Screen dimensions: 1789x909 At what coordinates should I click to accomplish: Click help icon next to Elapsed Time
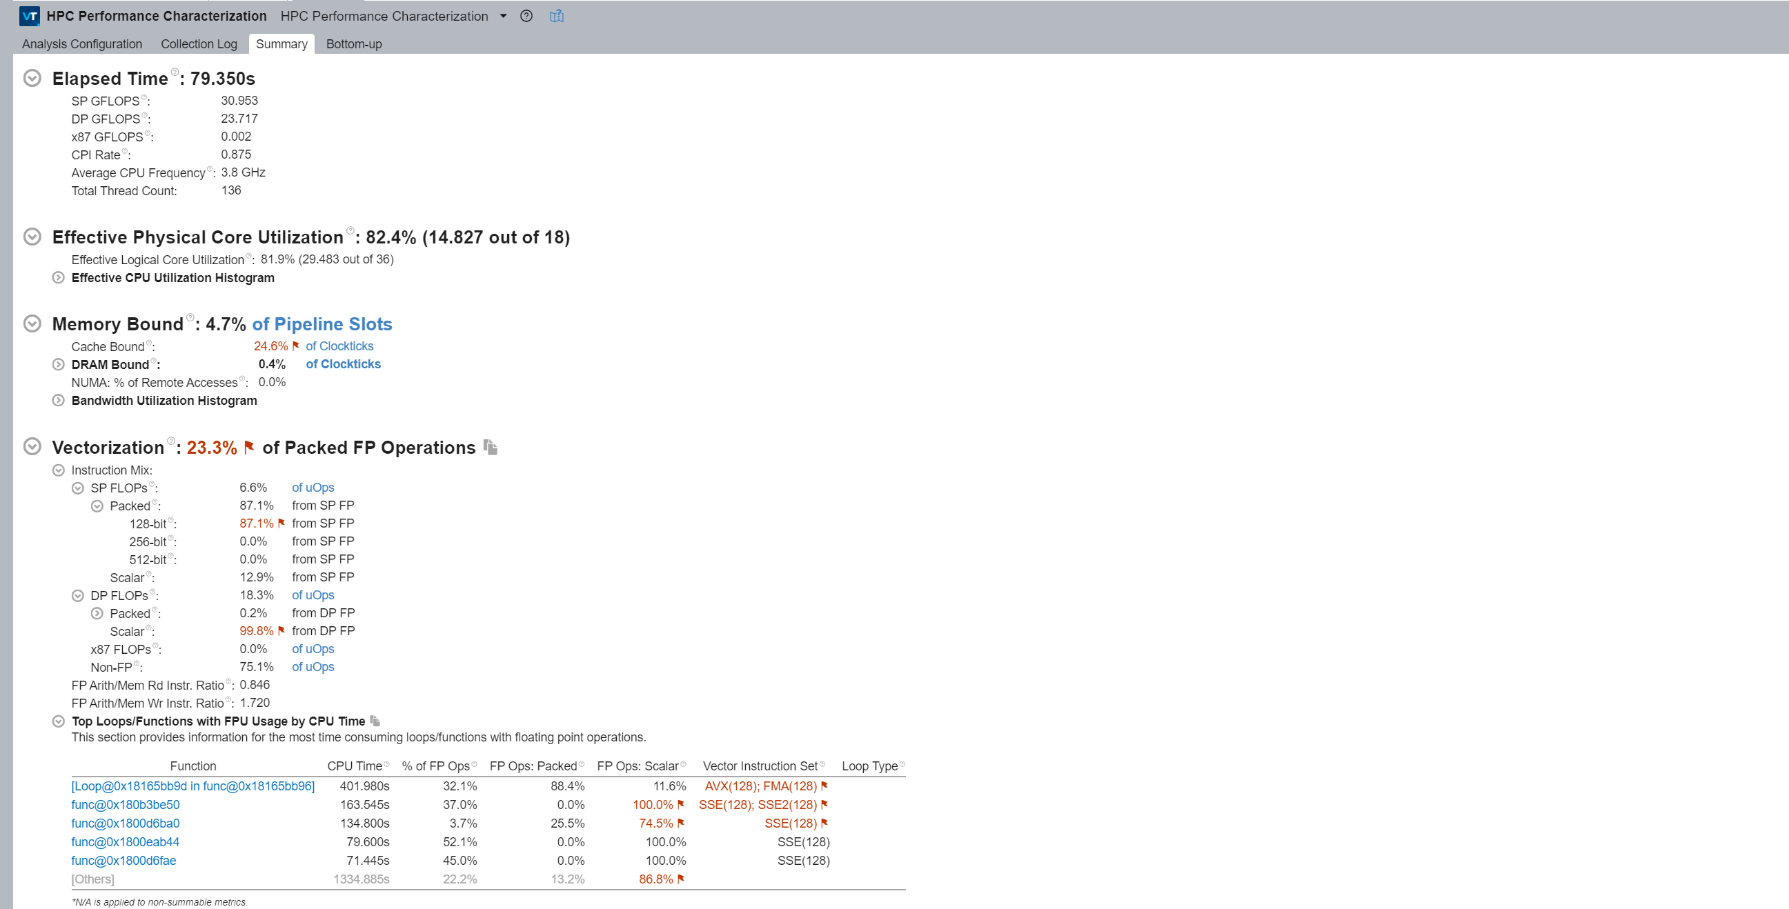click(175, 72)
